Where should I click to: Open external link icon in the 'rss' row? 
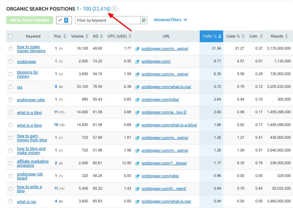[137, 87]
